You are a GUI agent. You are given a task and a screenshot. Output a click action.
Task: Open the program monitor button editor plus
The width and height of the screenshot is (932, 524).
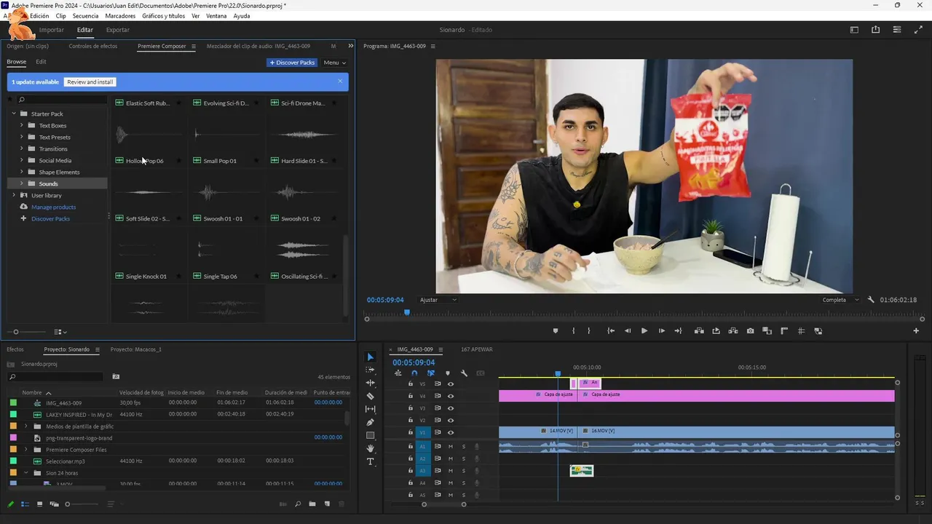(x=916, y=331)
